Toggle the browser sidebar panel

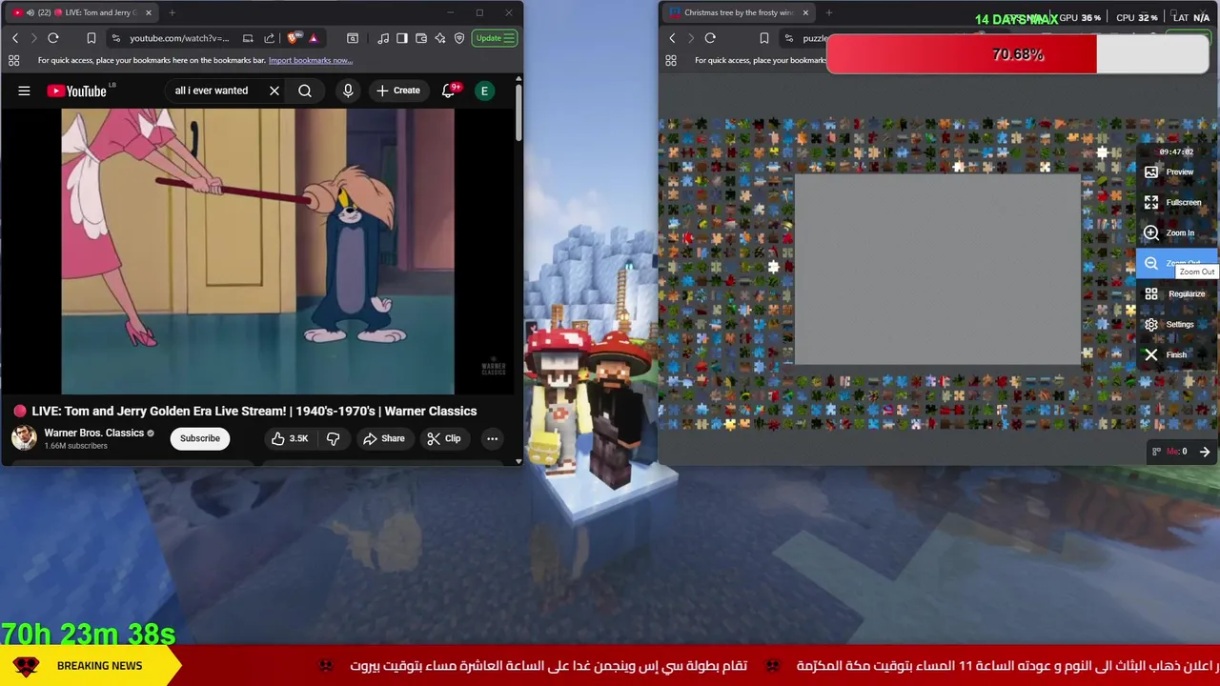[402, 38]
